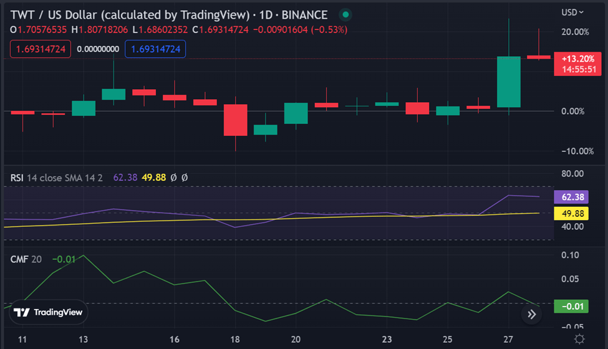Click the green -0.01 CMF axis label
The height and width of the screenshot is (349, 608).
tap(571, 307)
